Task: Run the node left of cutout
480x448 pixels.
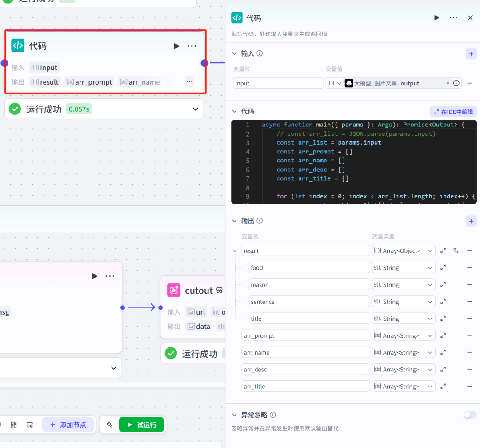Action: [94, 276]
